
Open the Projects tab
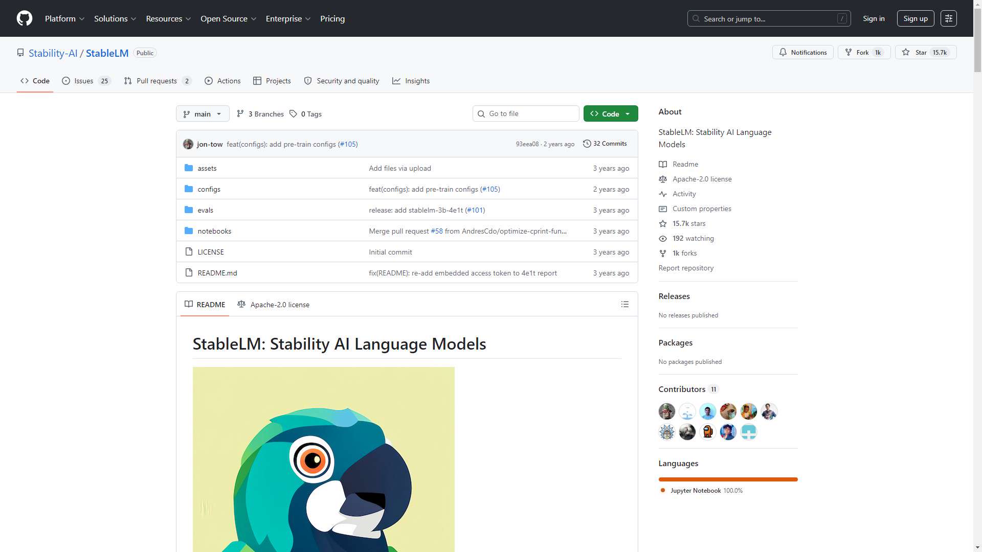coord(272,81)
